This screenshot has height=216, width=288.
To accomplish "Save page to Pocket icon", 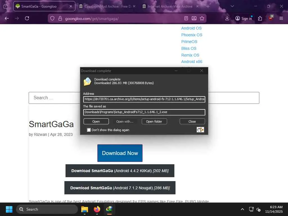I will [x=194, y=18].
